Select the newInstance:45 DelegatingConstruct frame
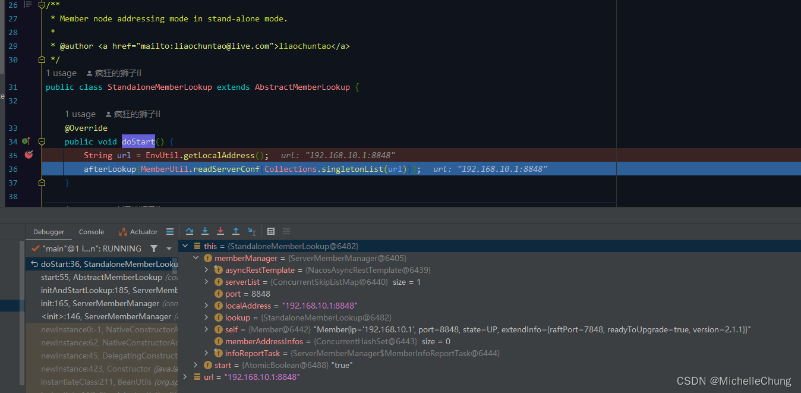801x393 pixels. (x=102, y=356)
